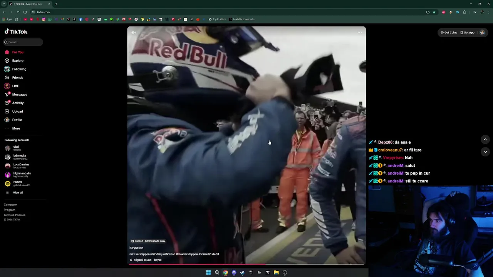The width and height of the screenshot is (493, 277).
Task: Expand Company footer section
Action: click(10, 205)
